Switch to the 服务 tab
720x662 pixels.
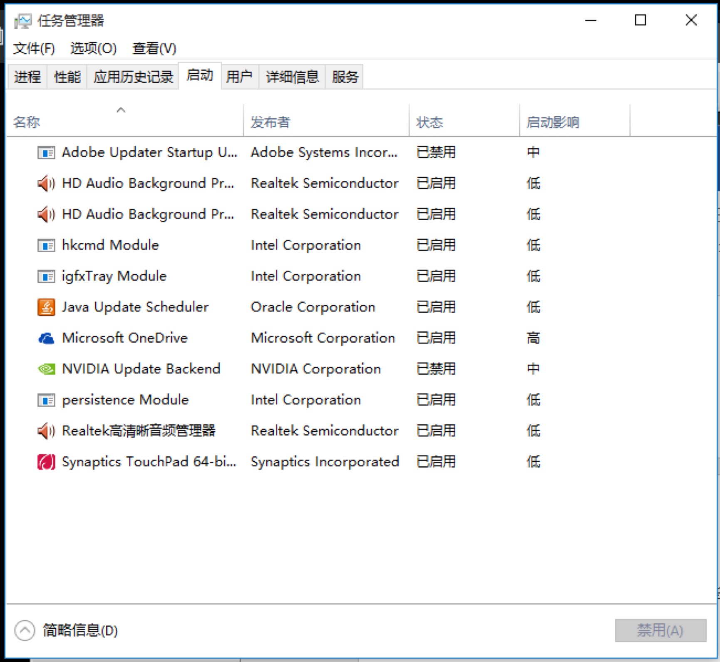coord(345,77)
